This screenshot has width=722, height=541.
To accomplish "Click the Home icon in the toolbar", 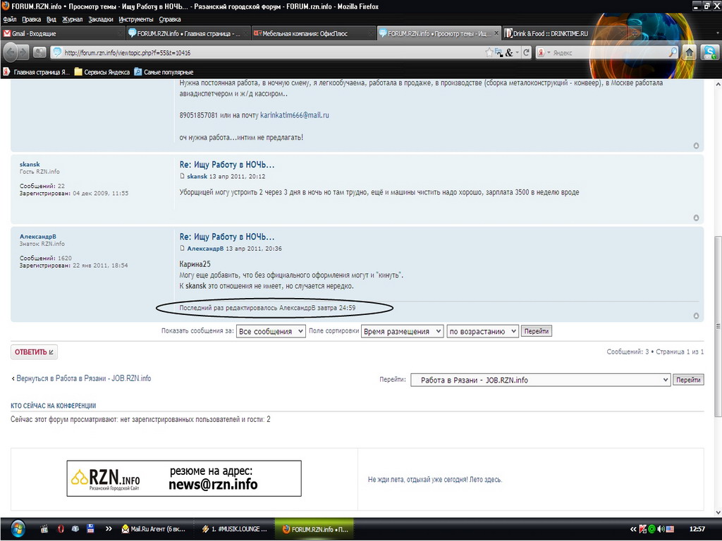I will click(x=690, y=52).
